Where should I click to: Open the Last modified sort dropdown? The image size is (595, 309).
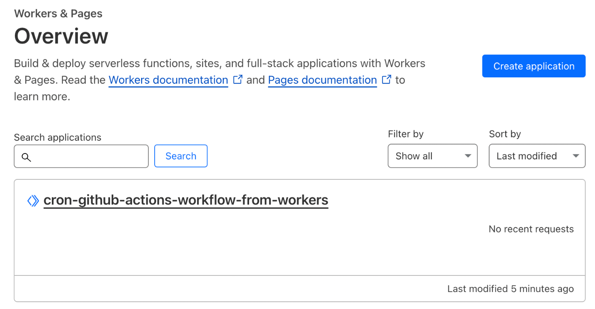[537, 156]
